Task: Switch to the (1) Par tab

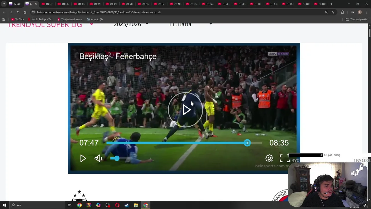Action: coord(143,4)
